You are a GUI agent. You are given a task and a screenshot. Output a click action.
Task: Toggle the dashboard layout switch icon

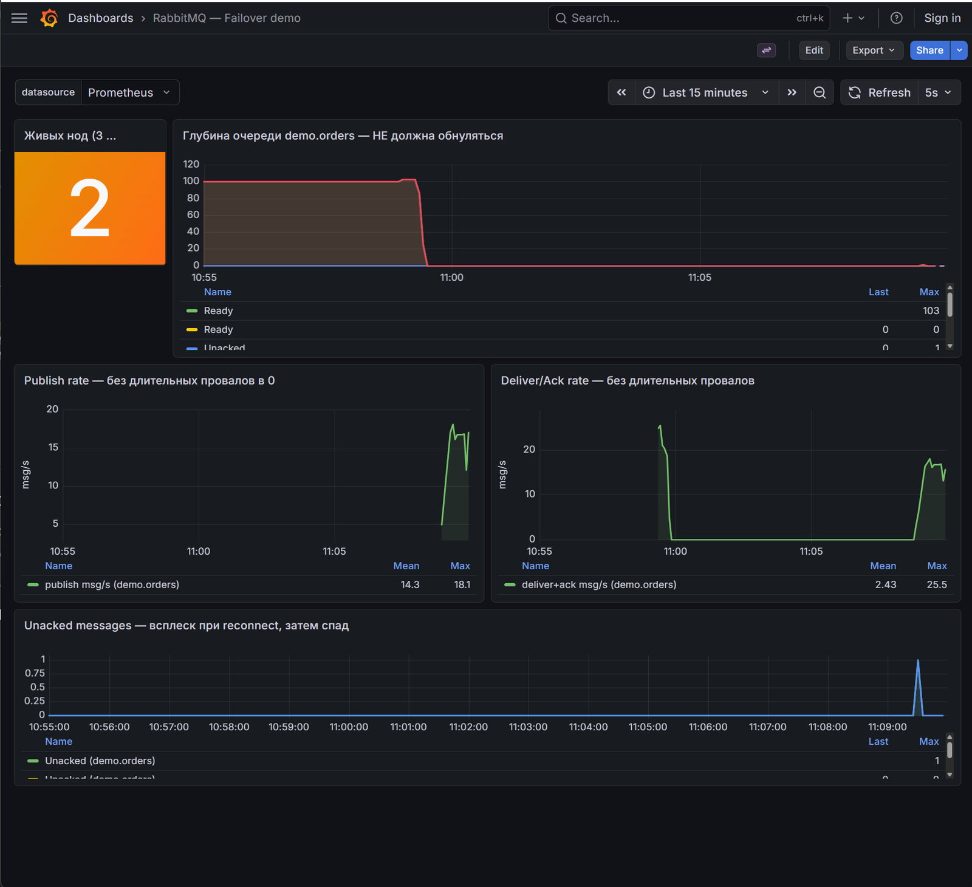pyautogui.click(x=767, y=50)
